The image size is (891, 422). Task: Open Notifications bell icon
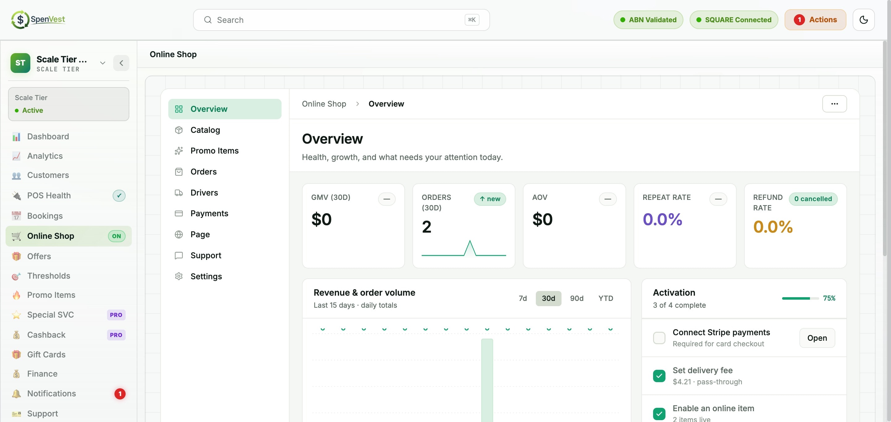click(16, 394)
